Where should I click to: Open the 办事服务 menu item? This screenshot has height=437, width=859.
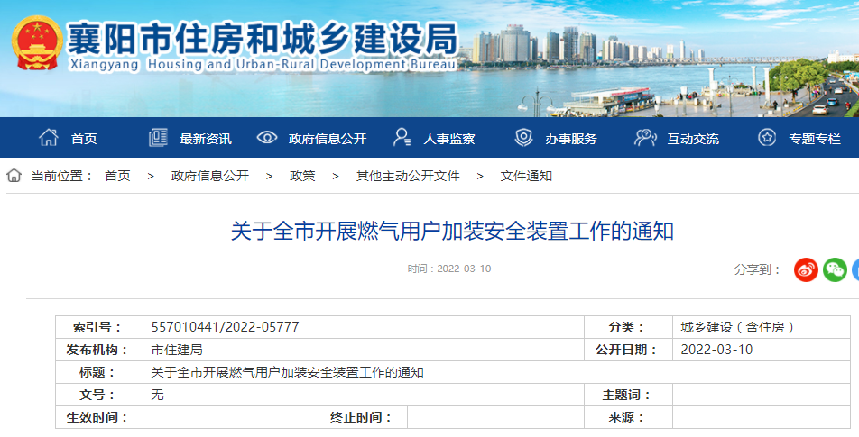[571, 139]
